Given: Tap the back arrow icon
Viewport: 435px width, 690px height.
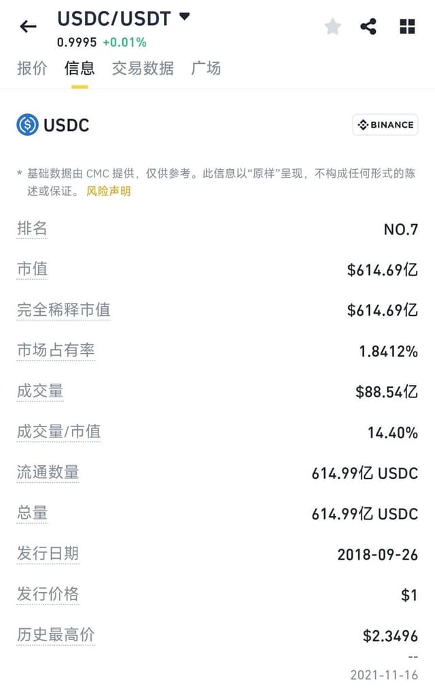Looking at the screenshot, I should click(x=28, y=27).
